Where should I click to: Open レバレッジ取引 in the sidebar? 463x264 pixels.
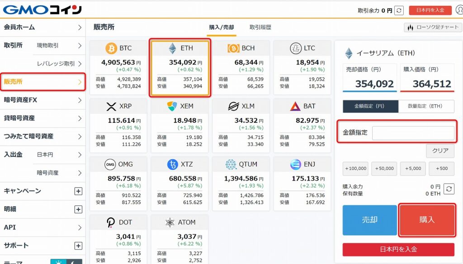[58, 64]
